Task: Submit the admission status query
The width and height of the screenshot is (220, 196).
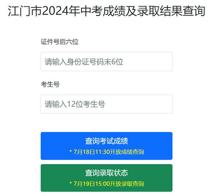Action: [106, 178]
